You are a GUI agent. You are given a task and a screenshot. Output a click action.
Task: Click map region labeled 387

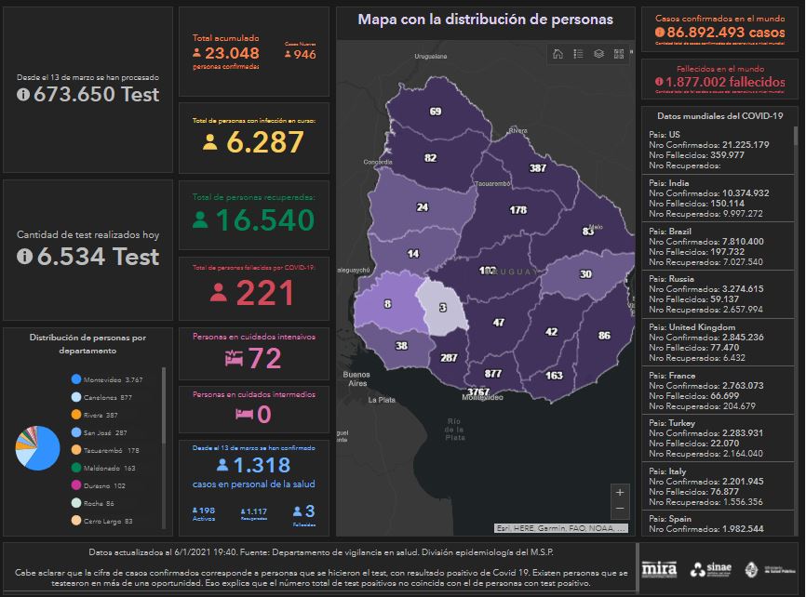pyautogui.click(x=537, y=168)
